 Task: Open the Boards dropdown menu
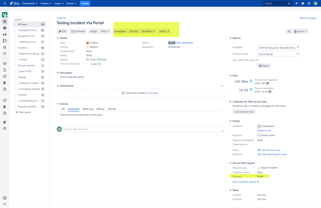point(71,4)
